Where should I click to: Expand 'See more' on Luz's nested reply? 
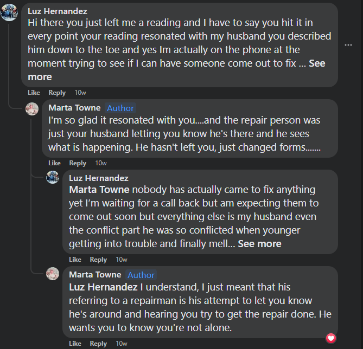point(259,244)
